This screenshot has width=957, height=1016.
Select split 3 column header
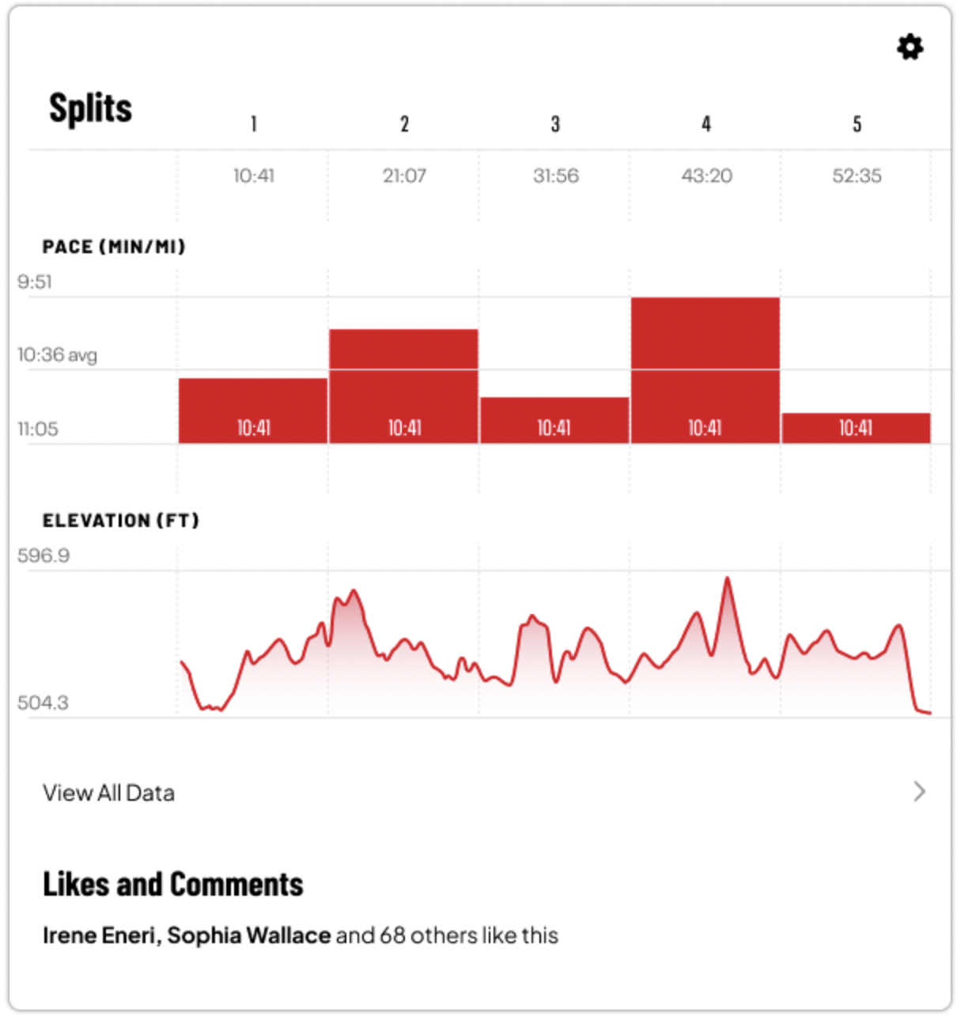point(555,124)
